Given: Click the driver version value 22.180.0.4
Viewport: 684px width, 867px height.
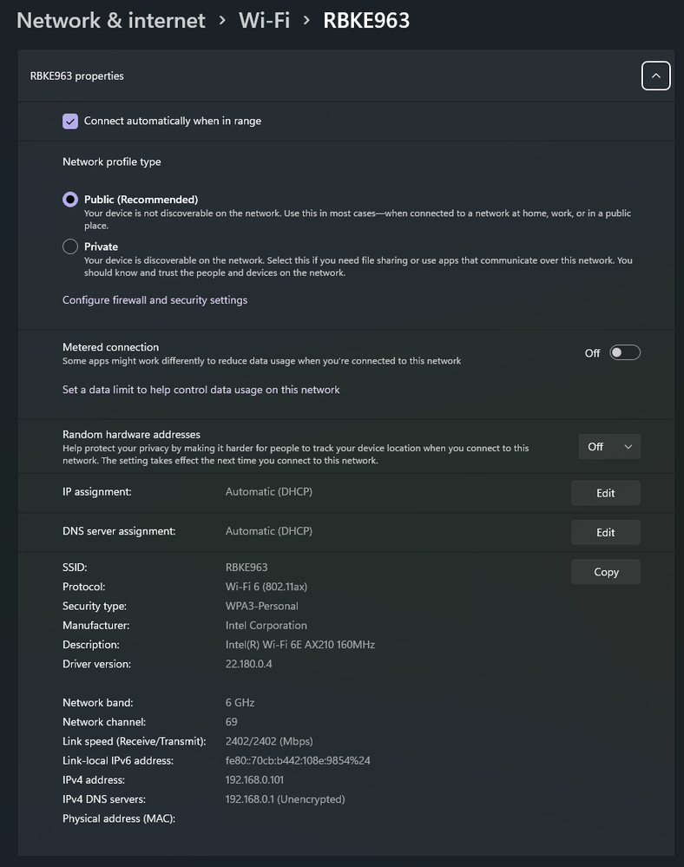Looking at the screenshot, I should [x=248, y=664].
